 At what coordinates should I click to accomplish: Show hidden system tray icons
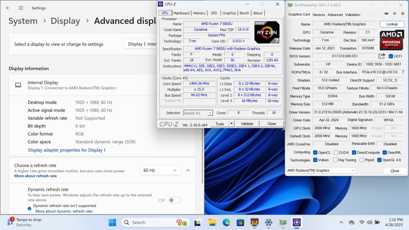[x=341, y=222]
